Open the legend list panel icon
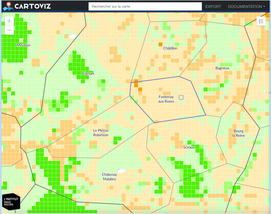 click(261, 21)
